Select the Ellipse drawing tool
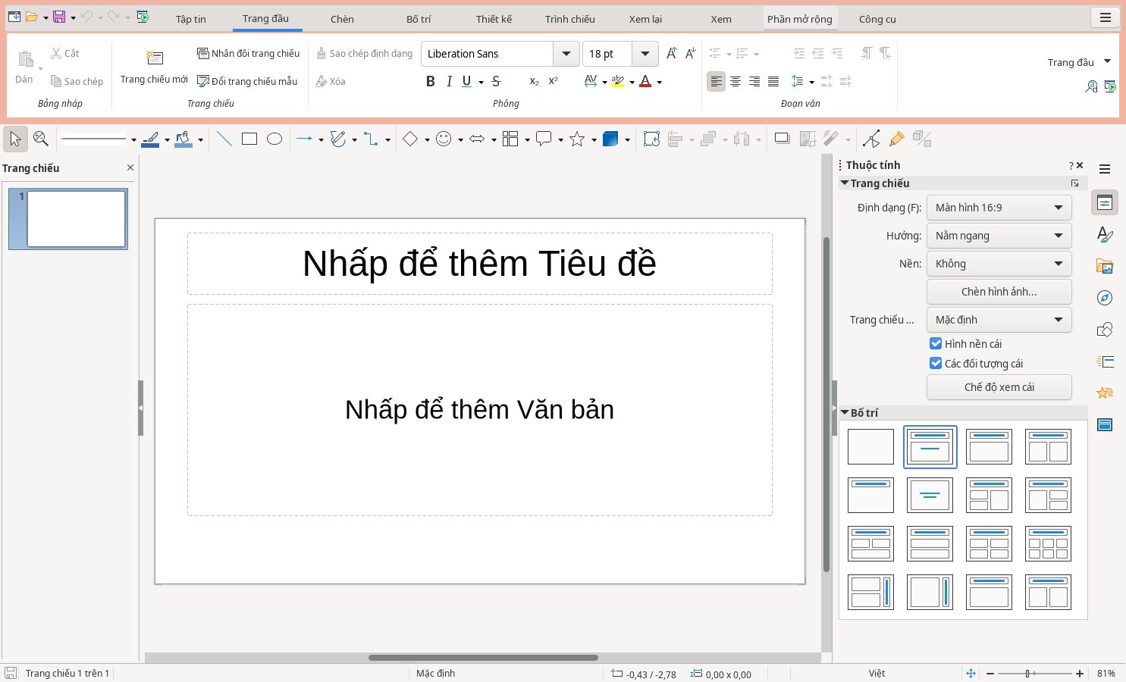 pyautogui.click(x=274, y=139)
